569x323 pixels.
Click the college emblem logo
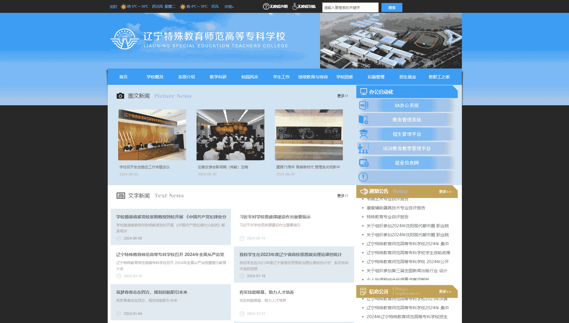click(x=125, y=39)
